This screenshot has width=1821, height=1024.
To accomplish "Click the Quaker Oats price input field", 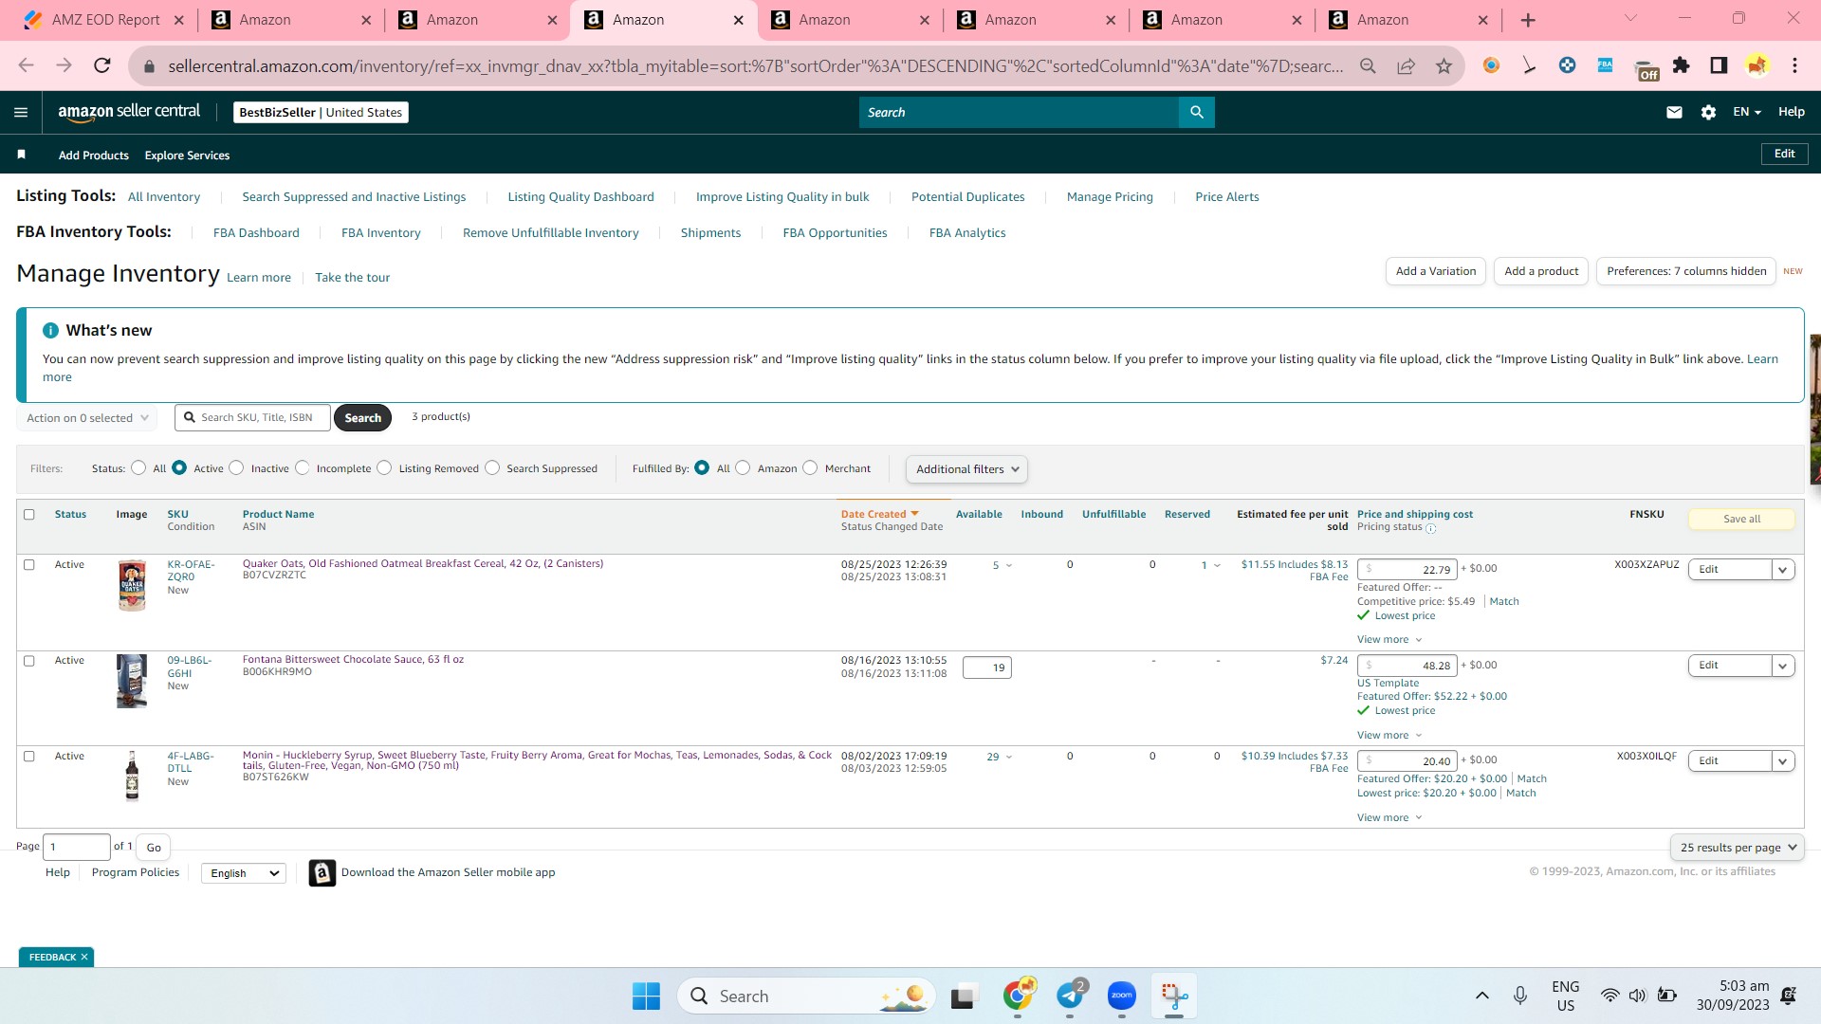I will click(1407, 570).
